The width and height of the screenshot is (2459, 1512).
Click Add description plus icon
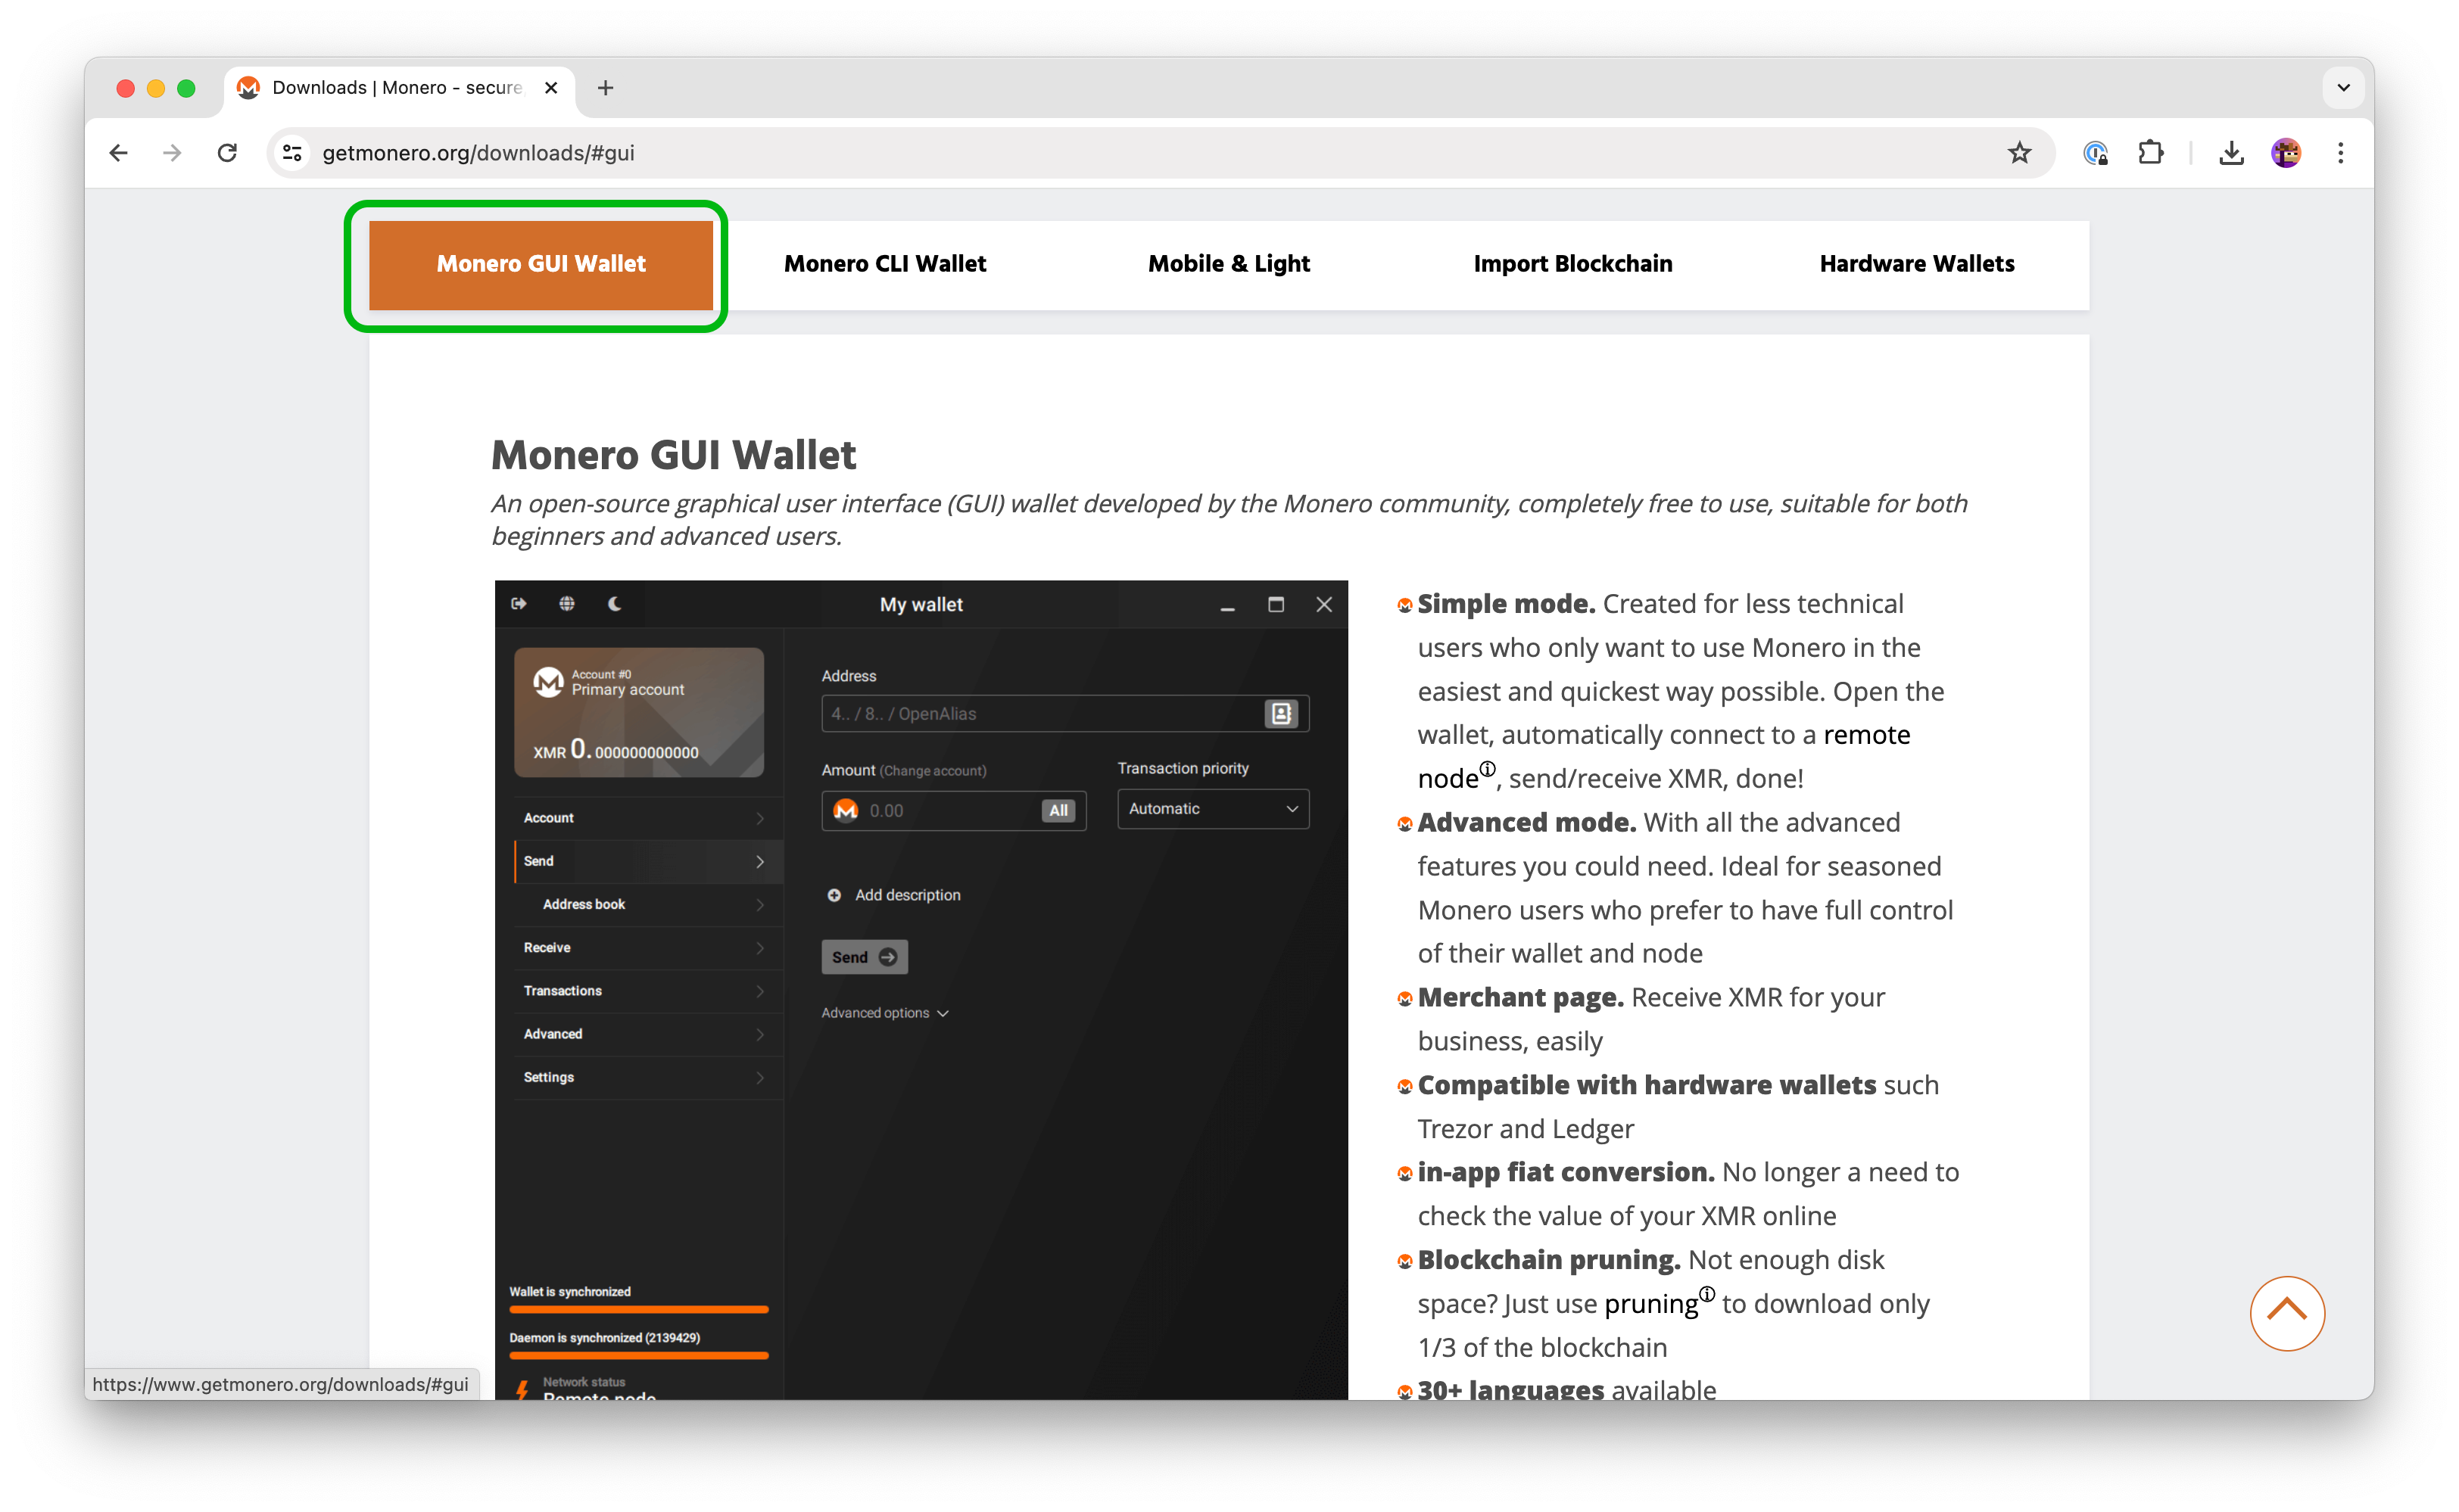[x=834, y=895]
